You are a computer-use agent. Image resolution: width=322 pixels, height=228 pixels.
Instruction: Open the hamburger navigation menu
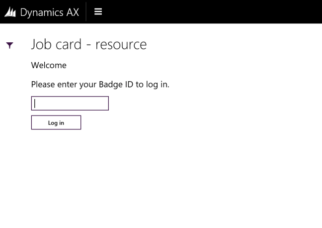coord(98,11)
